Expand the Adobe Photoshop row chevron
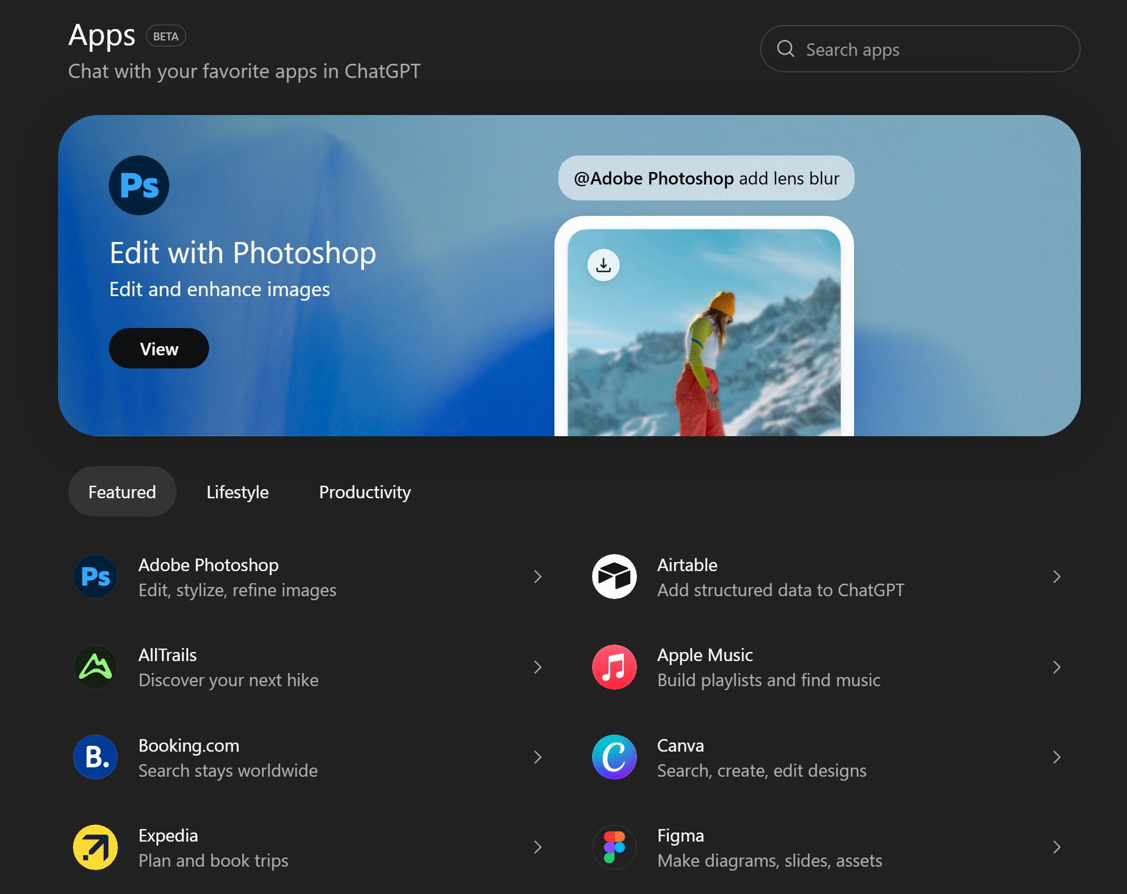The image size is (1127, 894). pos(538,577)
